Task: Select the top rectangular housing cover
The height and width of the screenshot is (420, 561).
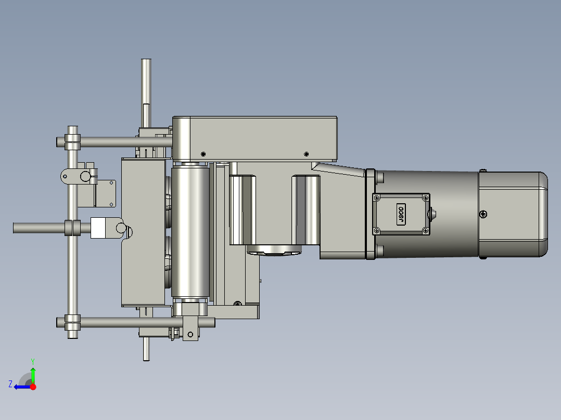Action: point(255,138)
